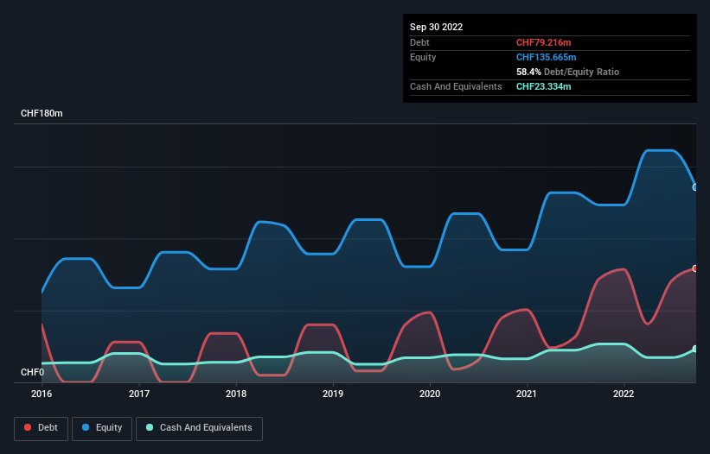Click the 2019 axis label

333,394
